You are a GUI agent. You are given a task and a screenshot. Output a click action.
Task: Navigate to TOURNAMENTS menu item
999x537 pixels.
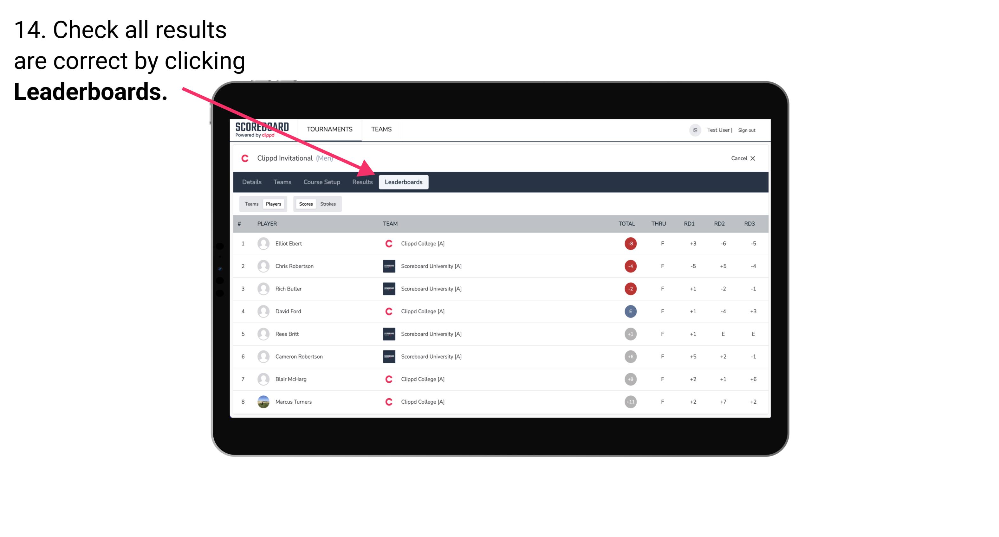pyautogui.click(x=330, y=129)
